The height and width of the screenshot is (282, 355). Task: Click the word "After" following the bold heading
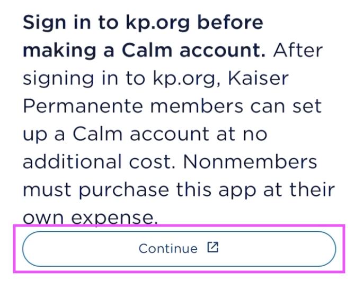click(297, 51)
